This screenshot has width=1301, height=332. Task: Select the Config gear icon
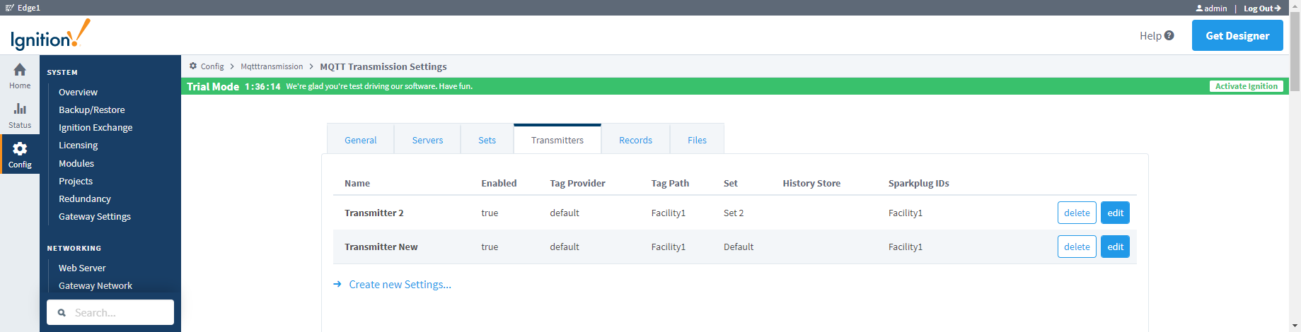tap(20, 148)
